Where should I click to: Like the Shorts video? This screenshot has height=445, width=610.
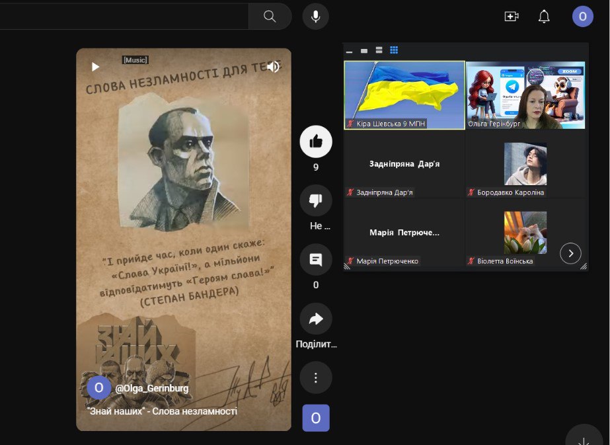316,142
